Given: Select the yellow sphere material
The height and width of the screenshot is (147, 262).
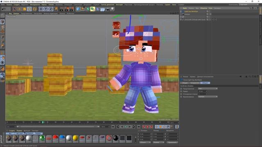Looking at the screenshot, I should coord(75,138).
